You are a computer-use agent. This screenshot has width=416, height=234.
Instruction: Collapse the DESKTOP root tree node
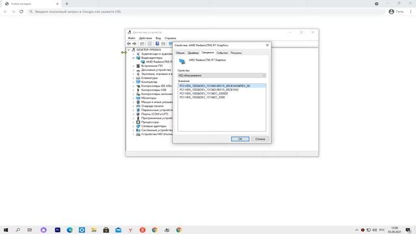pyautogui.click(x=129, y=50)
